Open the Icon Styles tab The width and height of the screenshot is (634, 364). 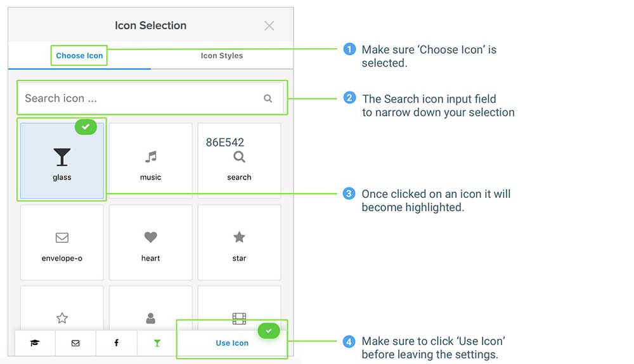coord(222,56)
